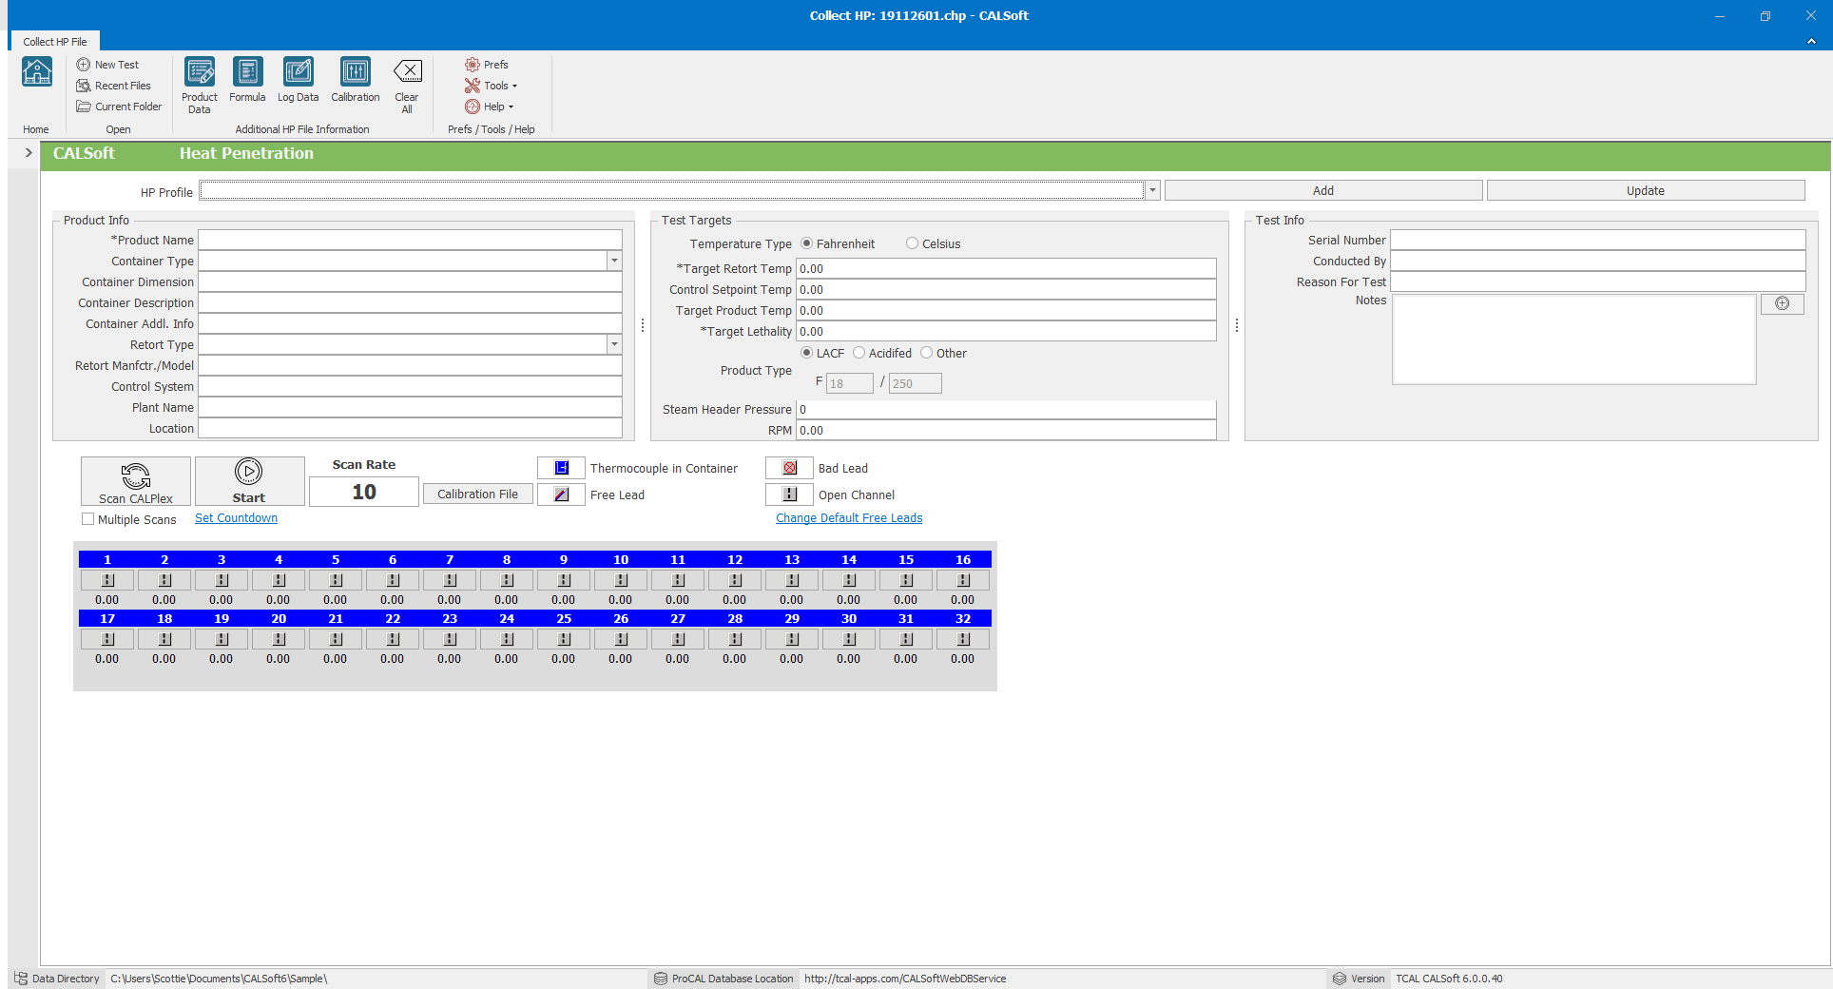This screenshot has width=1833, height=989.
Task: Click the Free Lead color swatch
Action: pyautogui.click(x=561, y=494)
